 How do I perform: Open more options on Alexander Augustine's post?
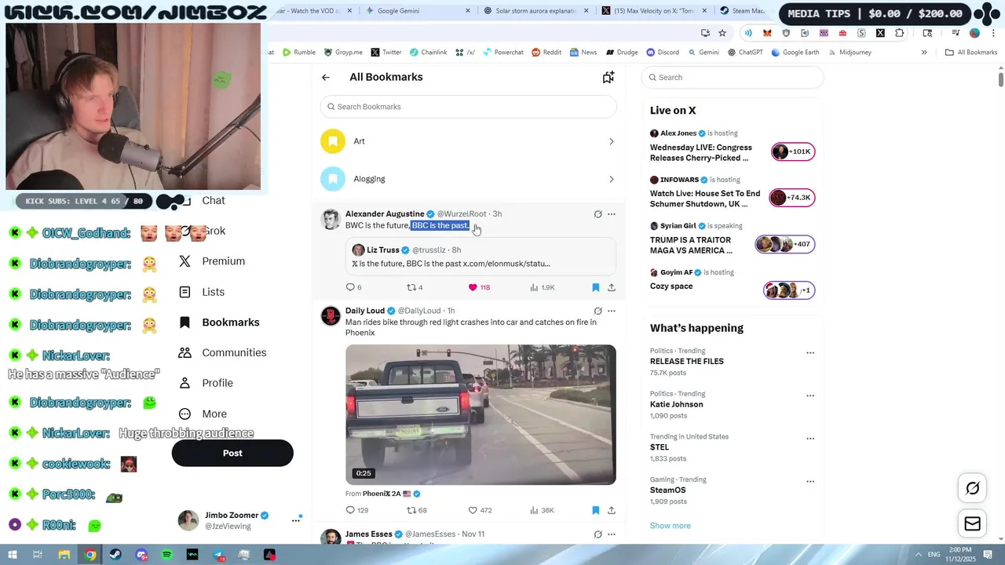(612, 214)
